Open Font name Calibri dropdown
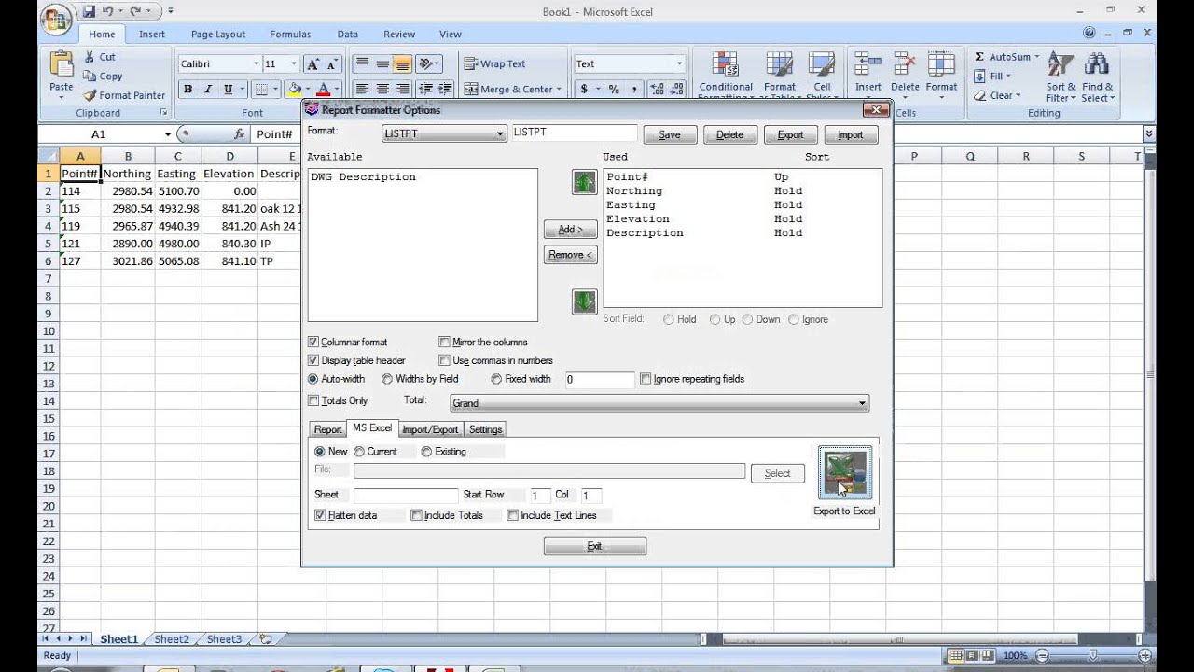 pyautogui.click(x=256, y=64)
